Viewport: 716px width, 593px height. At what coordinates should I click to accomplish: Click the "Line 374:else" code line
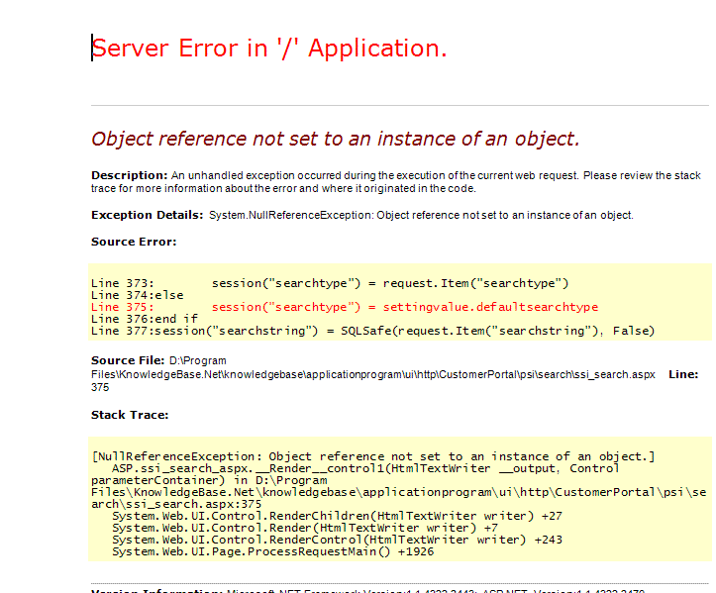point(138,295)
